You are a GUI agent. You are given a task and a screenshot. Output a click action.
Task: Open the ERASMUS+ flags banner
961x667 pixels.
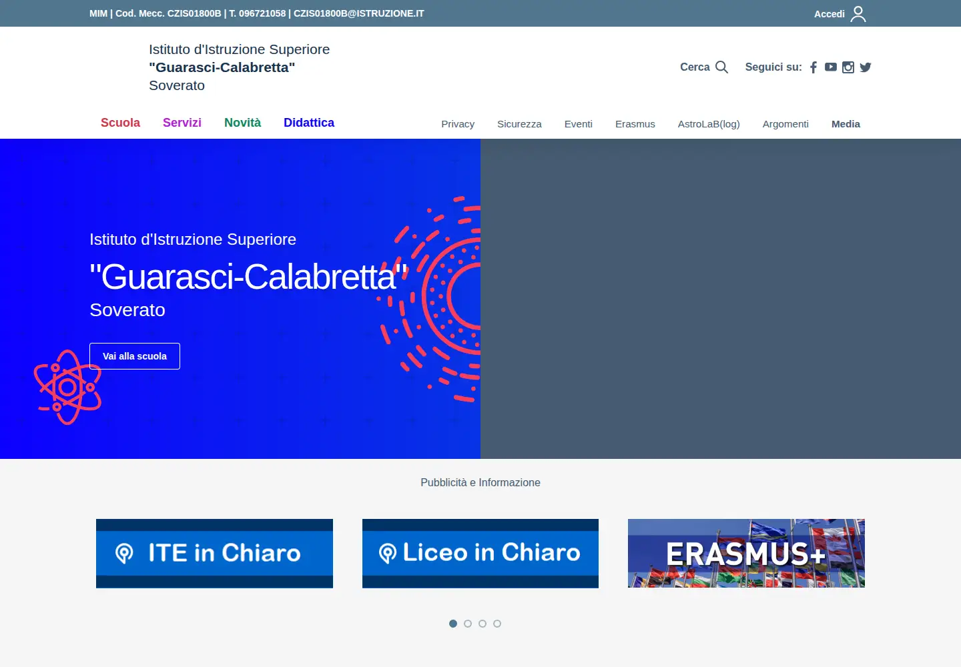(746, 554)
